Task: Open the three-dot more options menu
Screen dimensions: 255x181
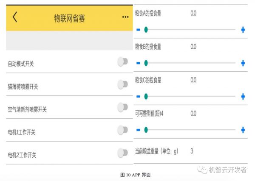Action: 125,17
